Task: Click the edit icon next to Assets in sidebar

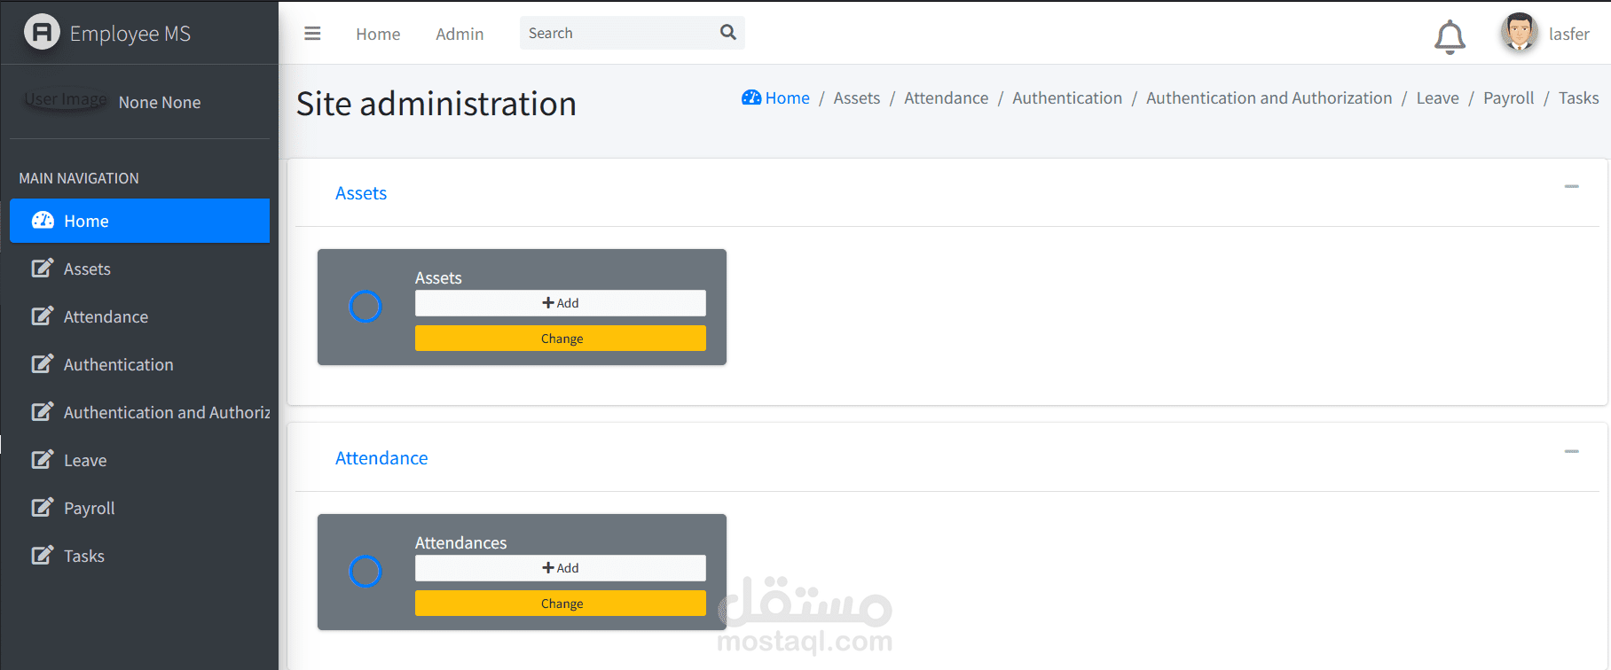Action: (x=43, y=268)
